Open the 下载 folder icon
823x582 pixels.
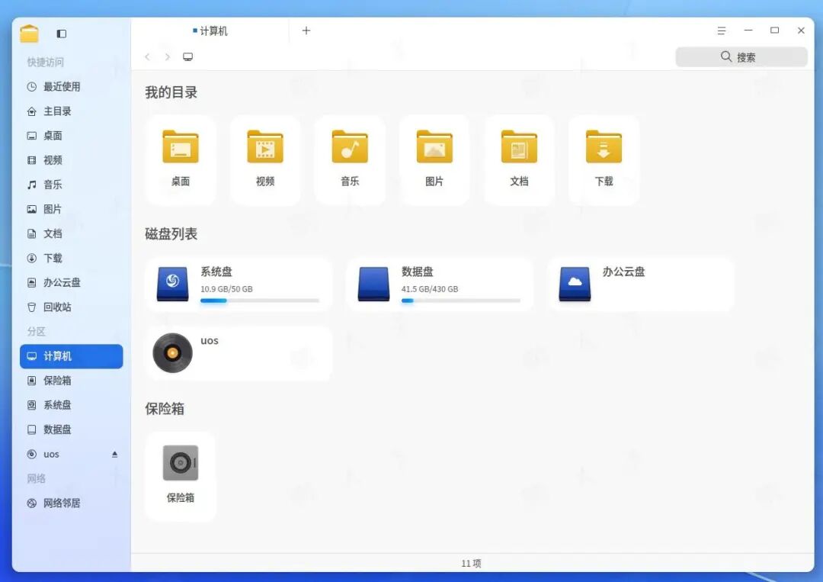(604, 147)
